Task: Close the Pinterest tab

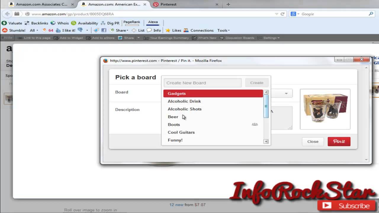Action: click(217, 4)
